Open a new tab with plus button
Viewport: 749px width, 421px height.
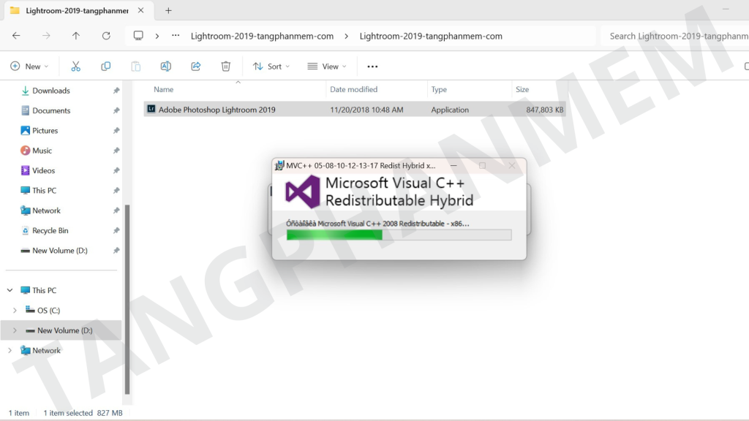click(x=168, y=11)
